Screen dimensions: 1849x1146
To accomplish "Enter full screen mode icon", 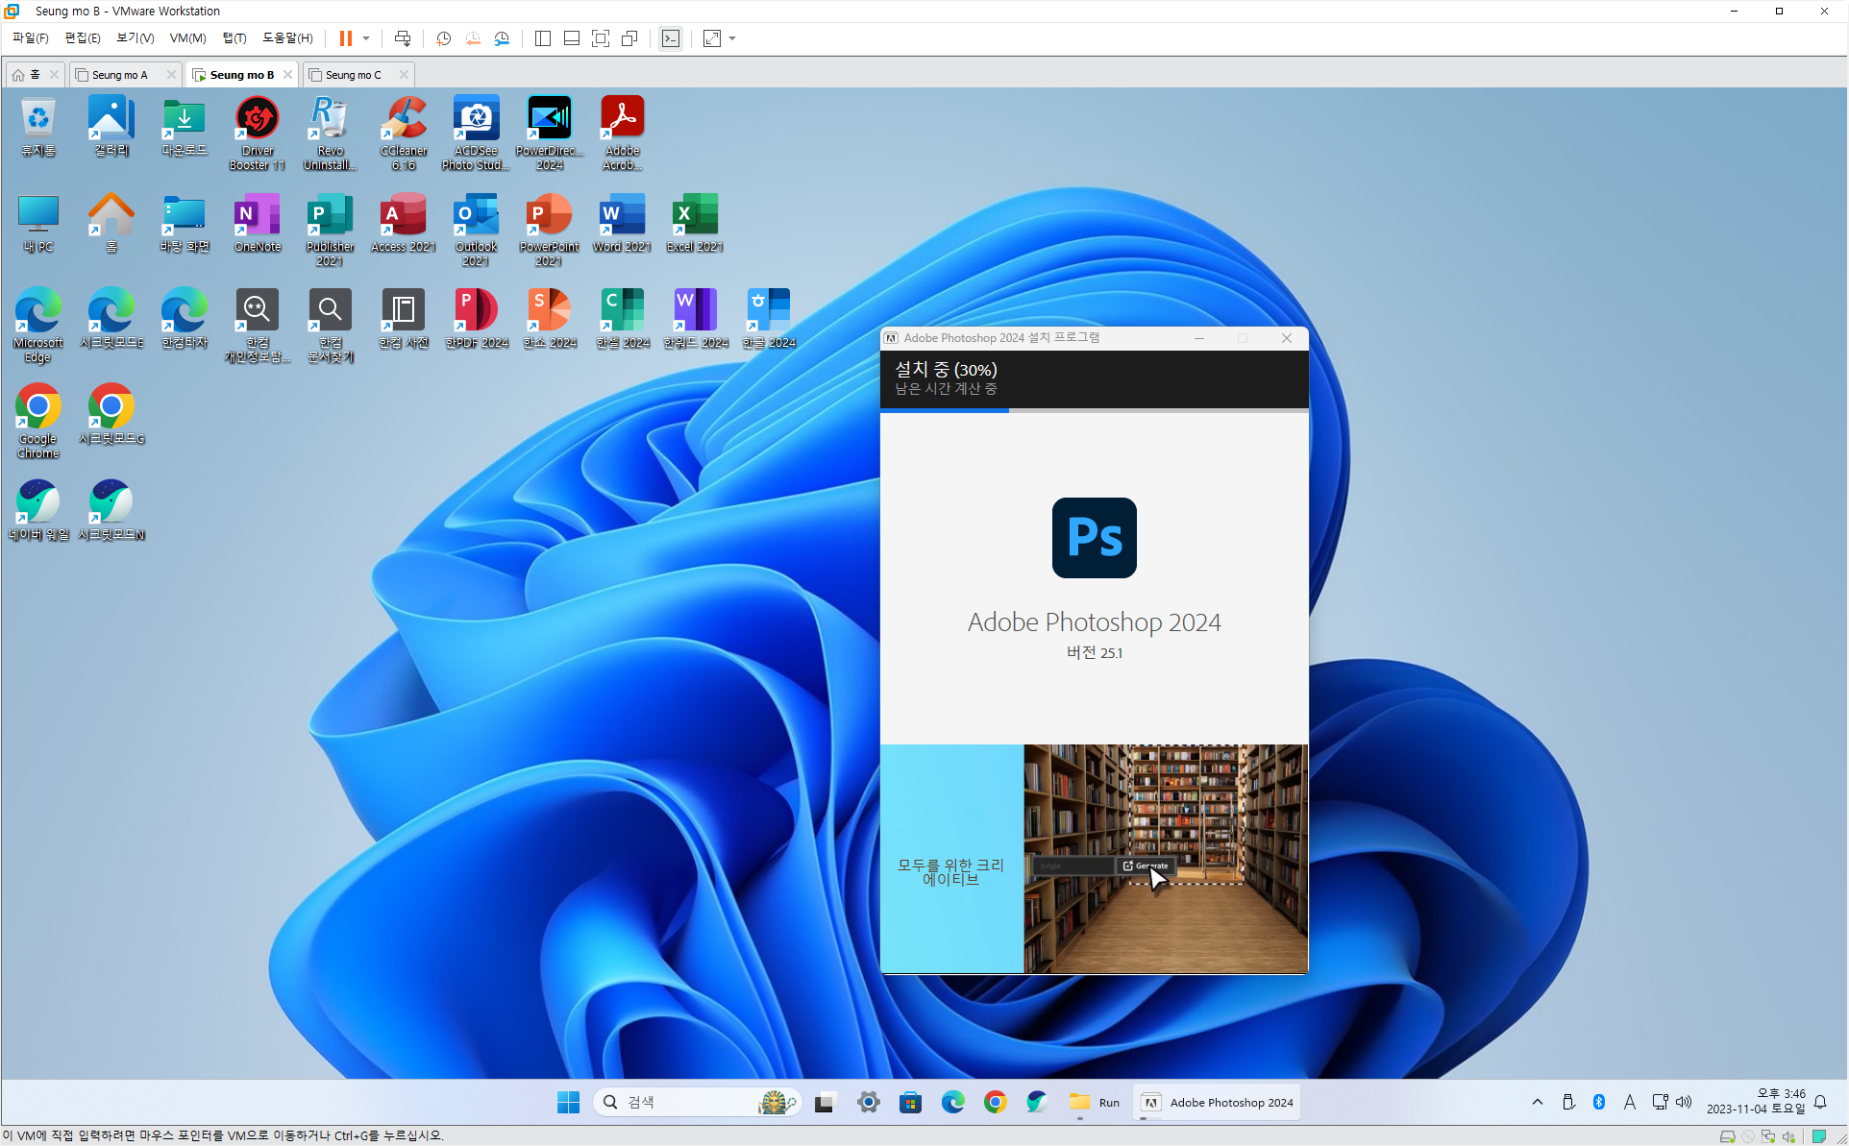I will 601,38.
